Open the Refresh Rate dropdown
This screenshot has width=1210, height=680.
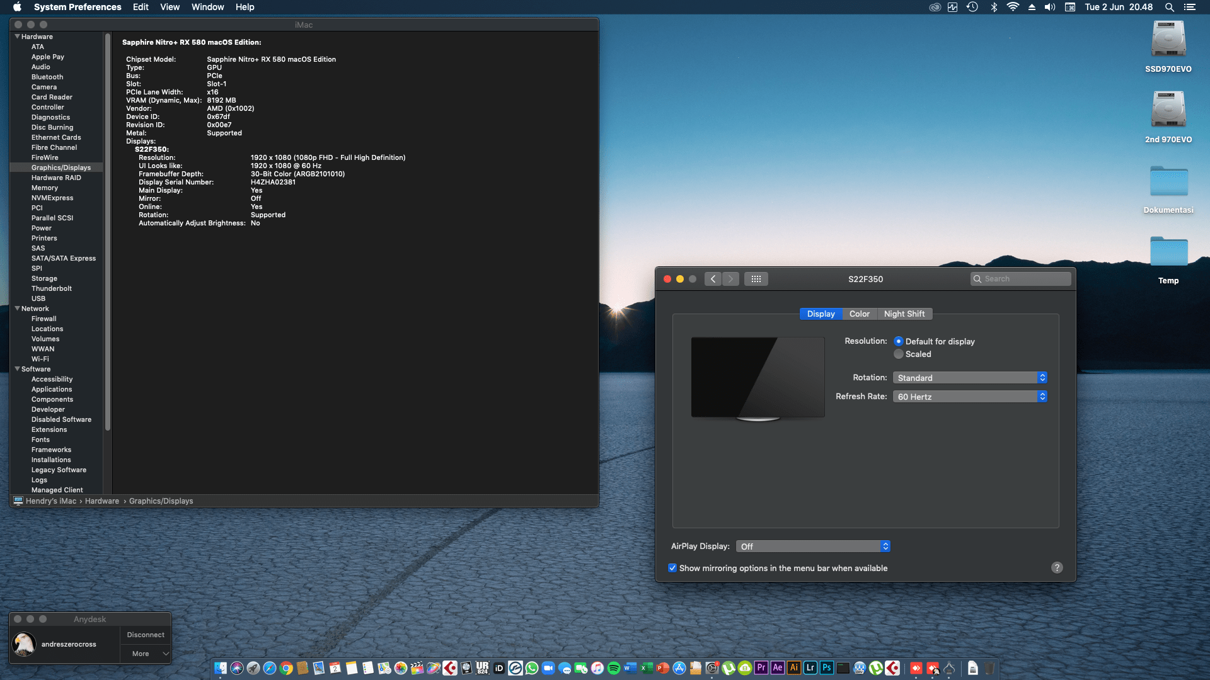(x=969, y=397)
